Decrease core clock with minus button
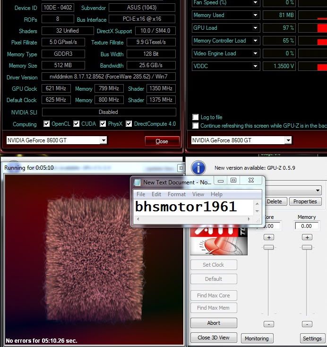Image resolution: width=327 pixels, height=347 pixels. click(269, 324)
